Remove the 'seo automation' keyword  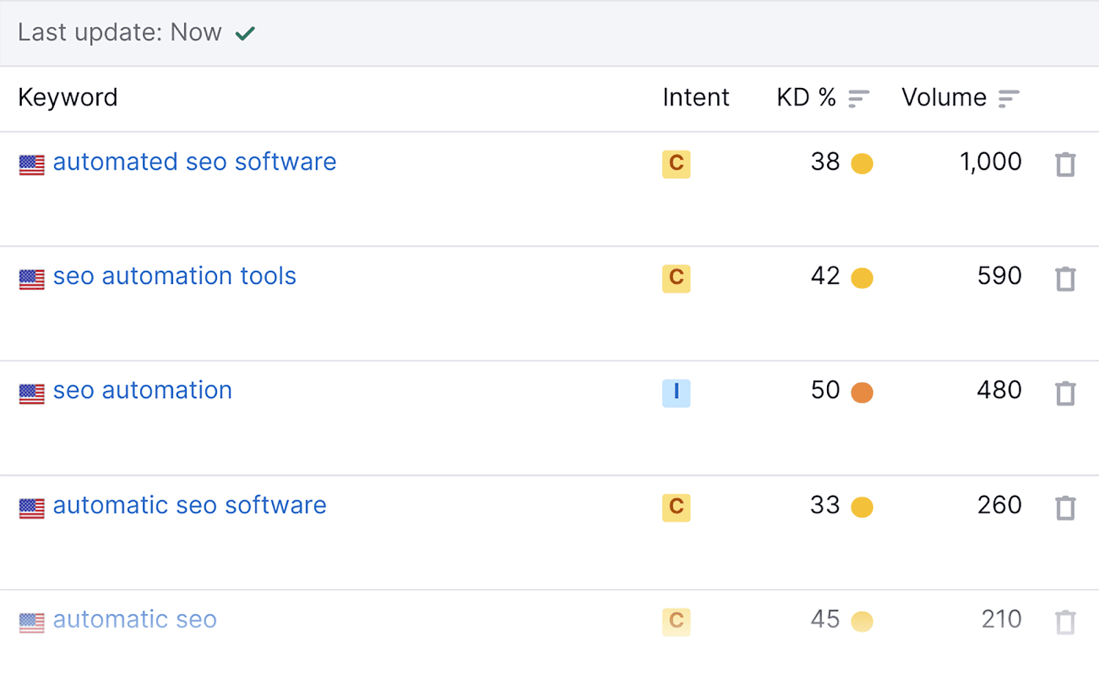point(1065,393)
